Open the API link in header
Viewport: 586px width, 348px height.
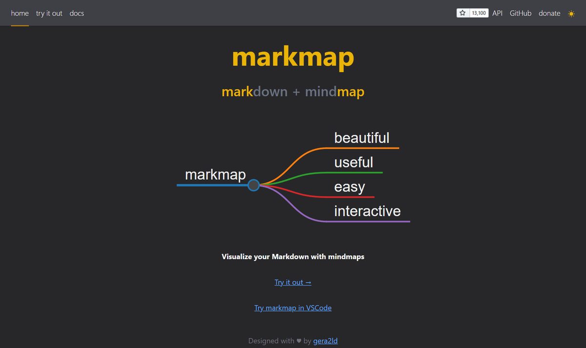[497, 13]
